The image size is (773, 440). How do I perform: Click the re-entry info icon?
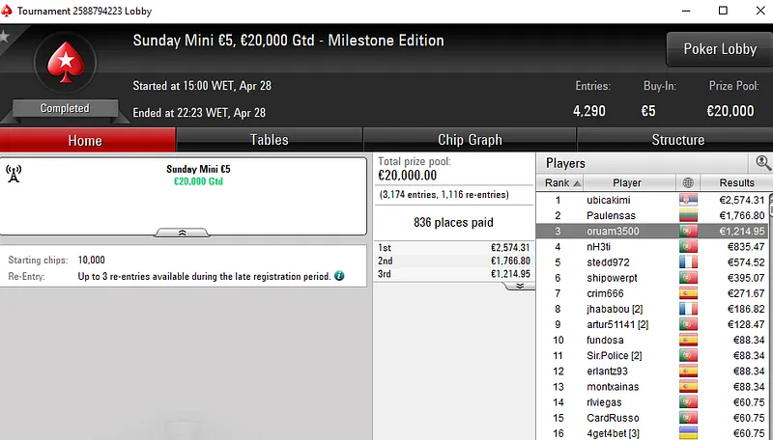pos(339,276)
